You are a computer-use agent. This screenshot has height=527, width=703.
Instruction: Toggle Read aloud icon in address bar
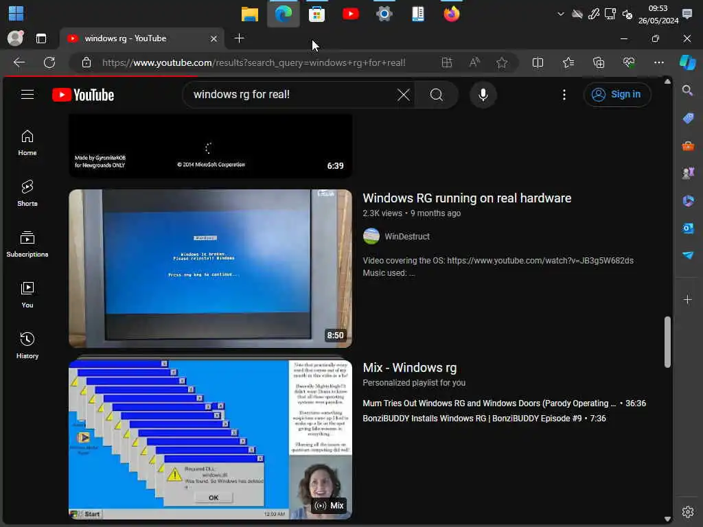coord(474,62)
